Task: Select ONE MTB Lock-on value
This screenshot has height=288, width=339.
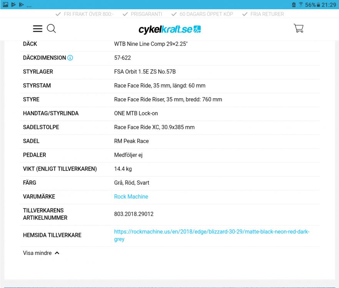Action: point(136,113)
